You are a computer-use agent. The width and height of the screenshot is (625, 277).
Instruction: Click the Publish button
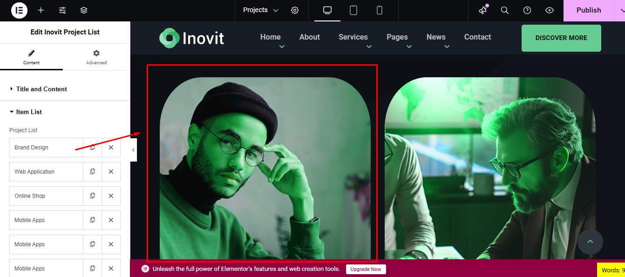589,10
